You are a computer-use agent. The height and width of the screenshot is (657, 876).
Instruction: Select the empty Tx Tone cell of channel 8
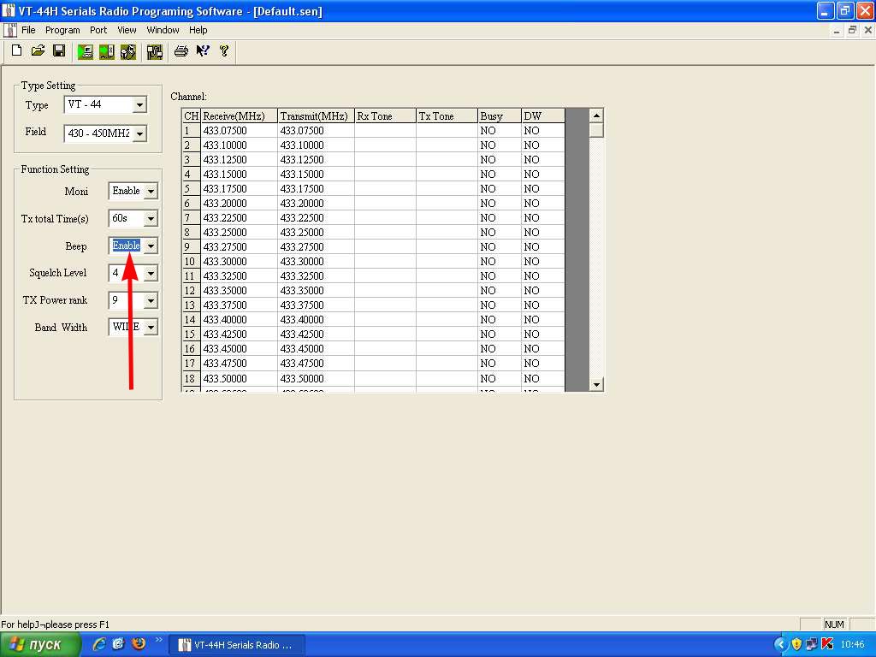pos(447,233)
